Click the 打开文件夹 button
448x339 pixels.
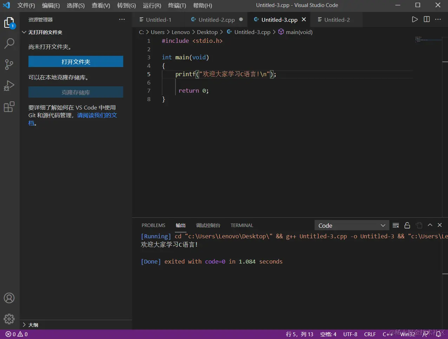(76, 62)
